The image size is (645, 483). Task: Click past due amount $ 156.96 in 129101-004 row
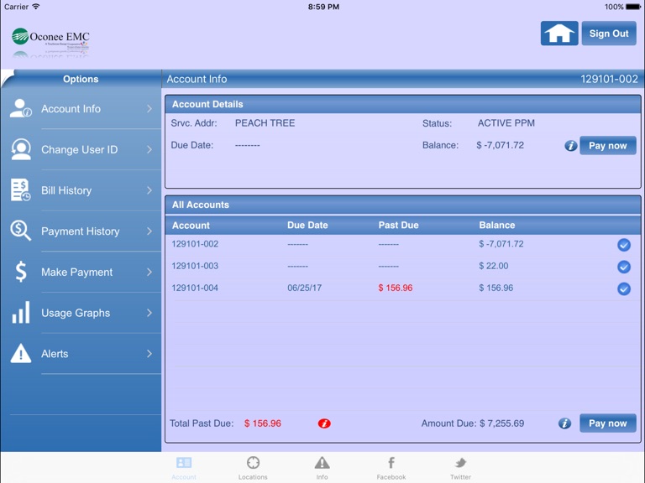click(396, 288)
